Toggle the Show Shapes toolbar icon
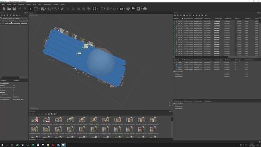This screenshot has width=261, height=147. click(x=128, y=9)
